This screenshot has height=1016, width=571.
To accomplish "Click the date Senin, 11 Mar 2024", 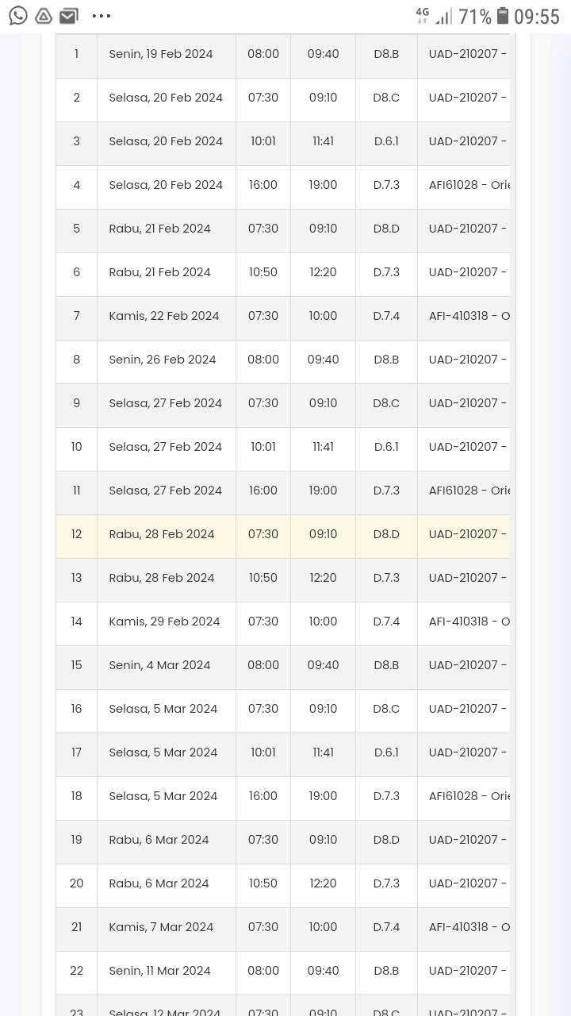I will pos(159,971).
